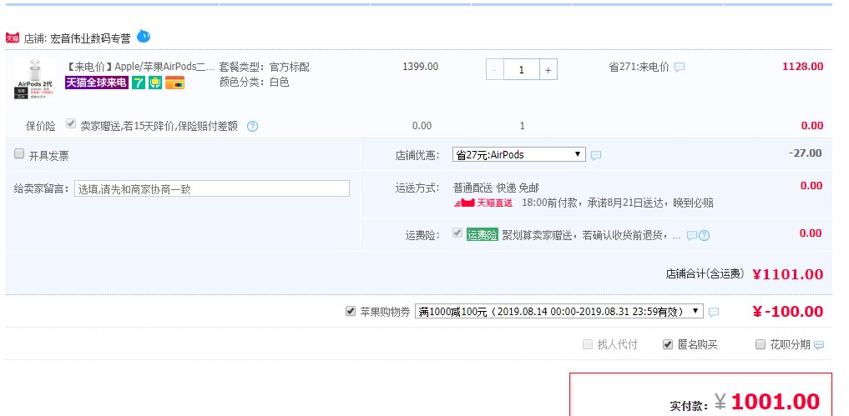Viewport: 849px width, 416px height.
Task: Toggle the 运费险 shipping insurance checkbox
Action: coord(457,233)
